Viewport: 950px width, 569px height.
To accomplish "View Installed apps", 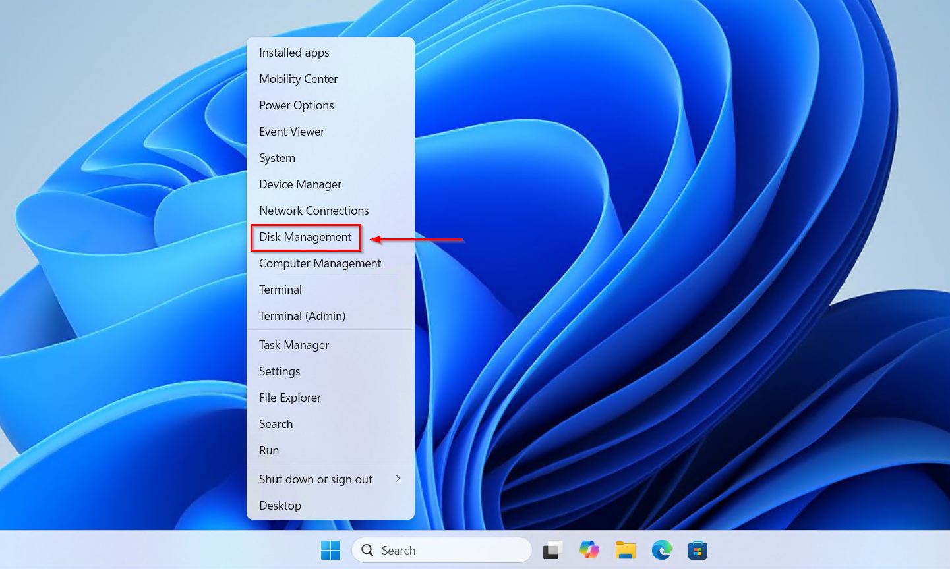I will [x=294, y=53].
